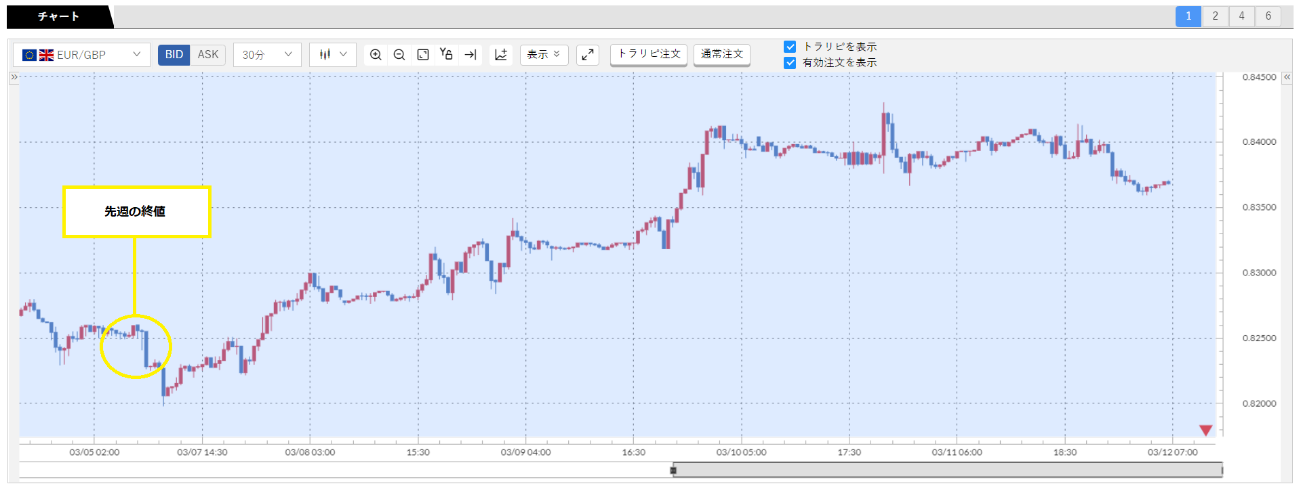Click 0.84500 price axis label
Screen dimensions: 1301x488
click(x=1259, y=77)
